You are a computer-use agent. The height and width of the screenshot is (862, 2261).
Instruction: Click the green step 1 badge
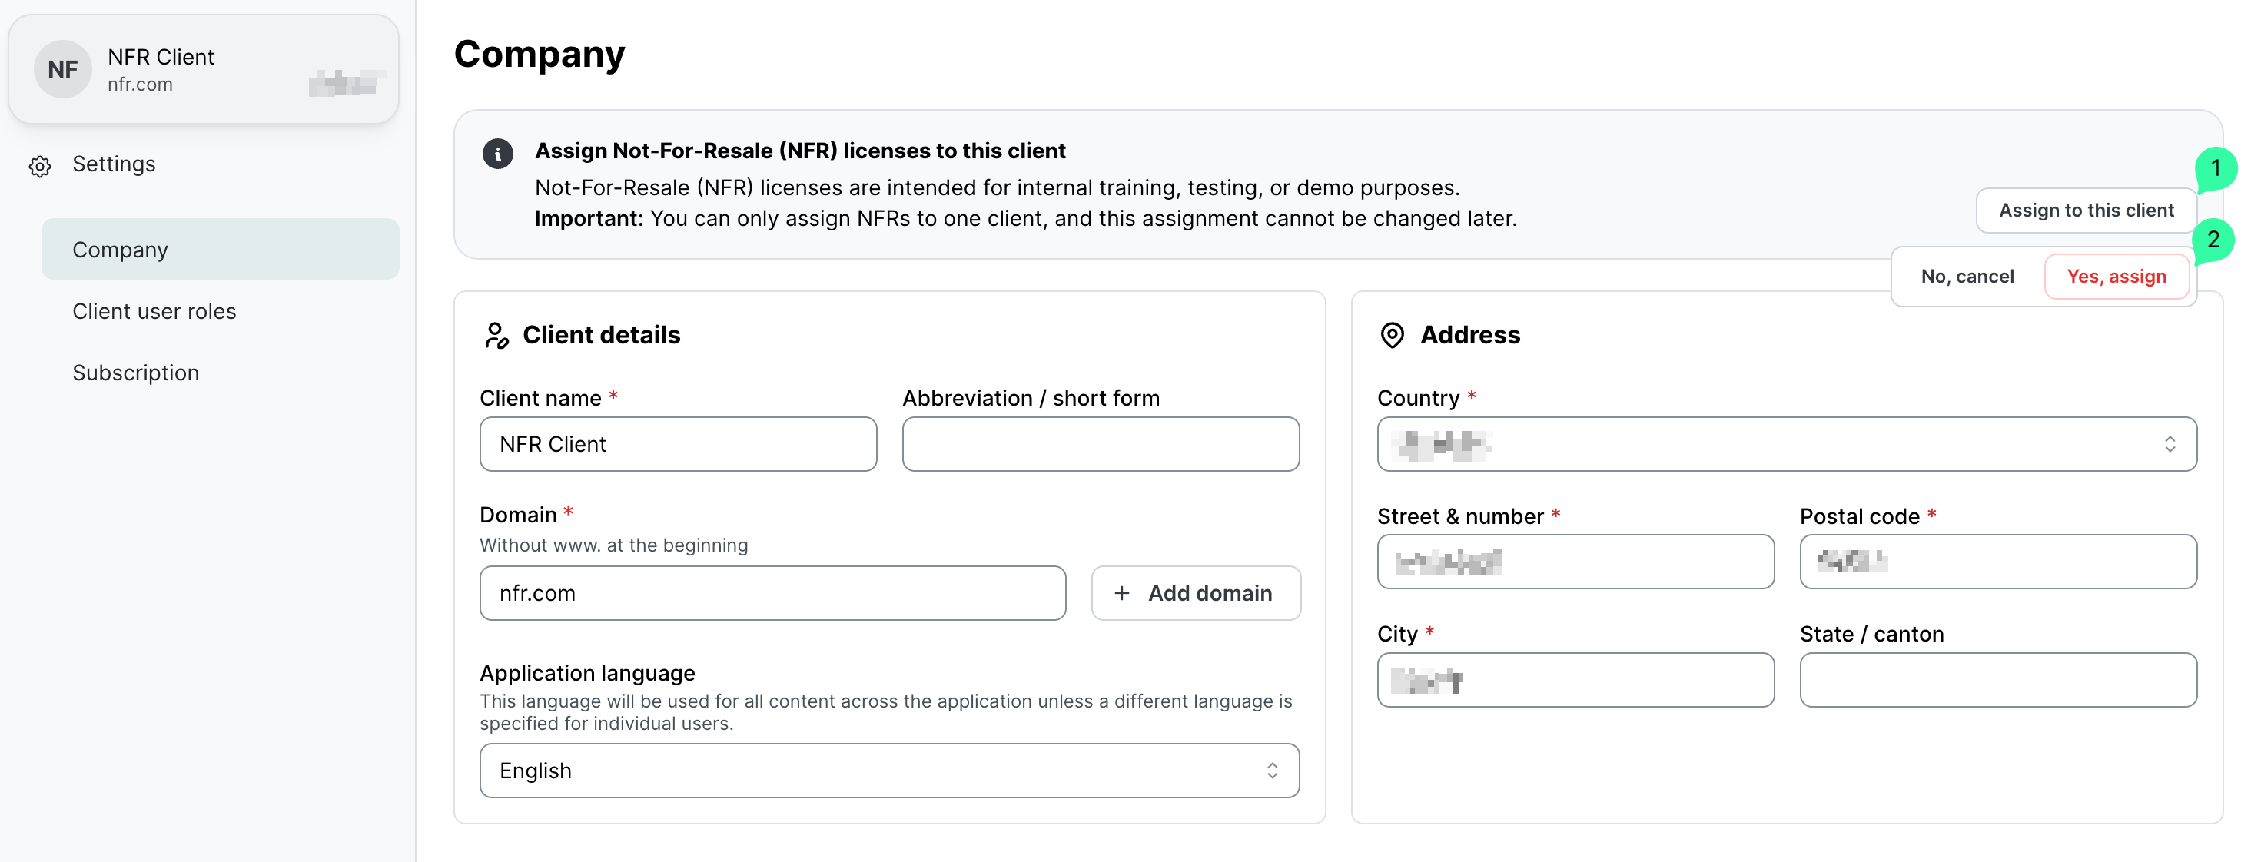click(x=2214, y=167)
